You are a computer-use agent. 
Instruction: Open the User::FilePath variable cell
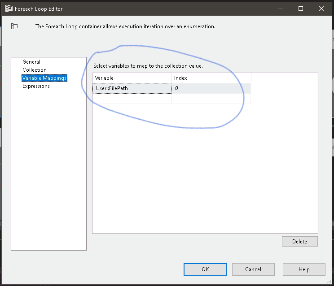click(132, 88)
